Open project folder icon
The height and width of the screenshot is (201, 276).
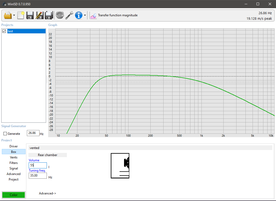pyautogui.click(x=8, y=15)
